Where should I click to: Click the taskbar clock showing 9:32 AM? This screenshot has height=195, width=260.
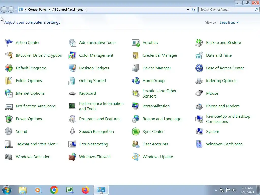247,190
